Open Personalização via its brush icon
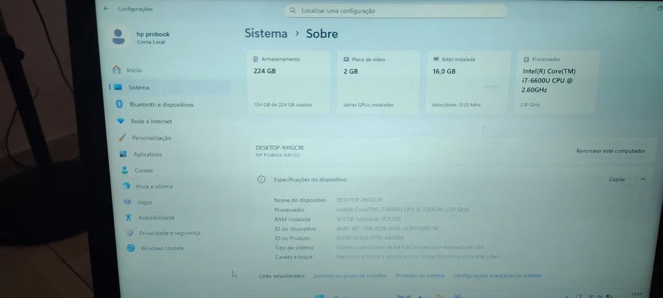The width and height of the screenshot is (663, 298). [x=122, y=138]
